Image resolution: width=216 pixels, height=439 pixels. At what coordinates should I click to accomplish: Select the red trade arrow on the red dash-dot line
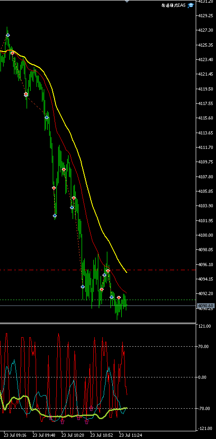coord(108,271)
